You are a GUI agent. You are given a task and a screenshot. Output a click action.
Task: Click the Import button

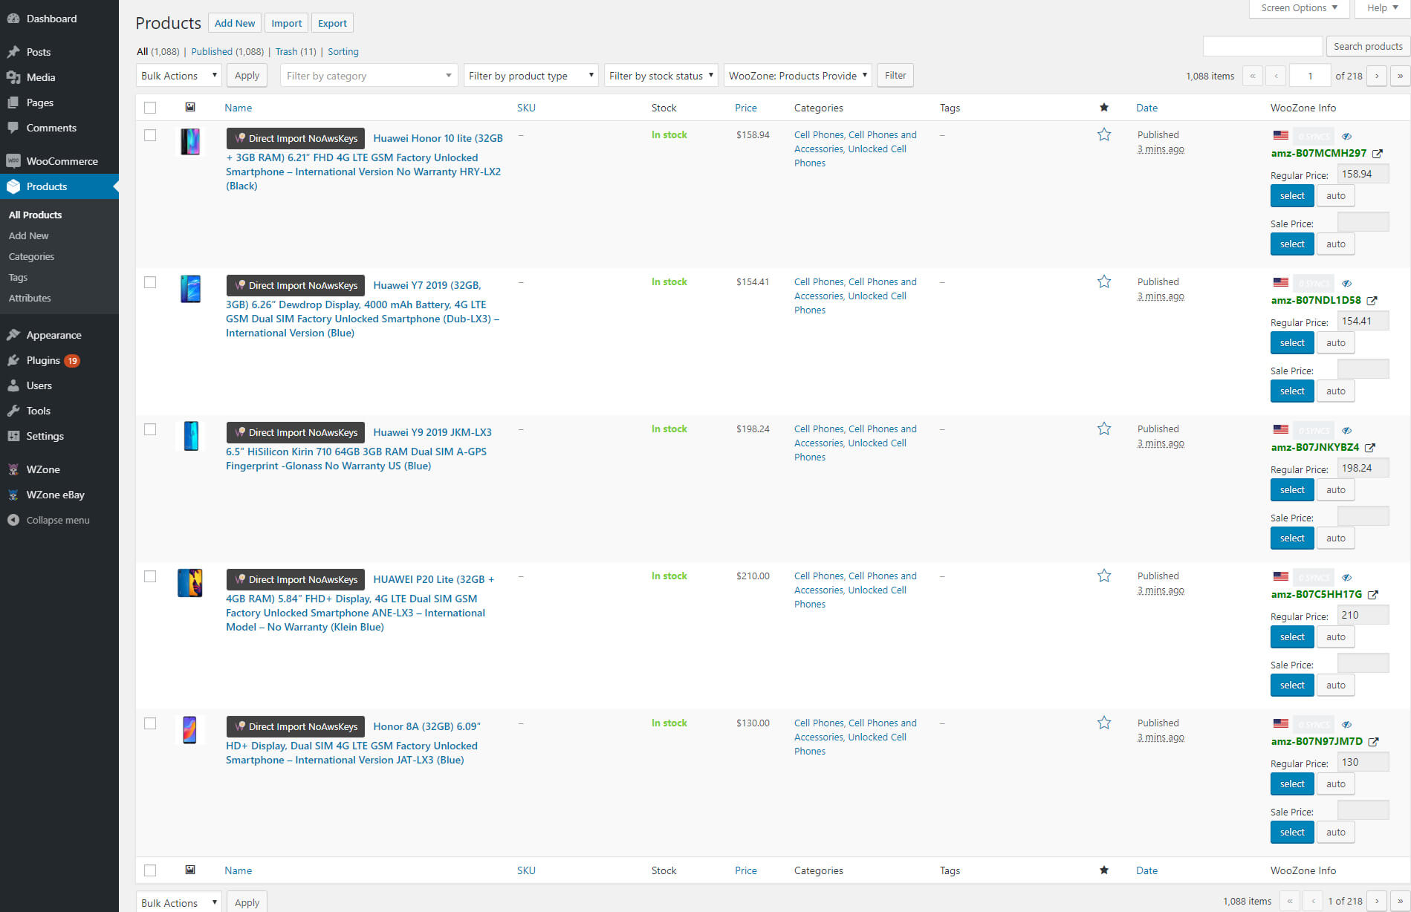tap(286, 23)
